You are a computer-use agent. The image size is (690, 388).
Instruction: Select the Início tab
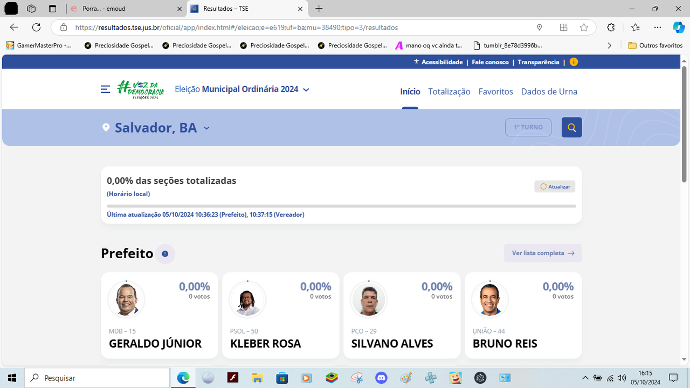point(410,92)
